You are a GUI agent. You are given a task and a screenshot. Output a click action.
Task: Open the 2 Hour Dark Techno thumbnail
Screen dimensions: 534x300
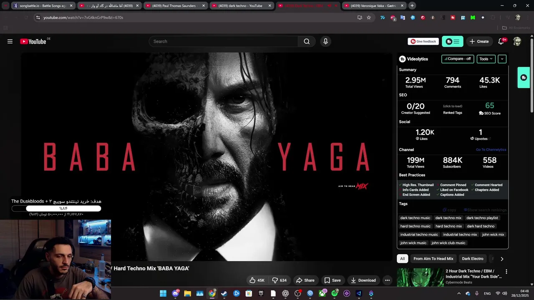(420, 277)
